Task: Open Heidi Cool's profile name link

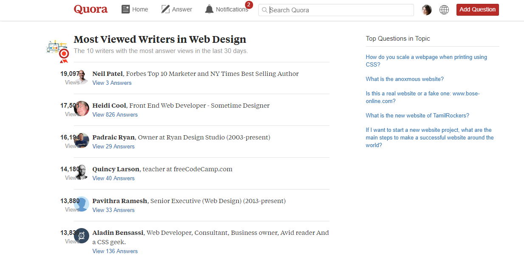Action: [x=109, y=106]
